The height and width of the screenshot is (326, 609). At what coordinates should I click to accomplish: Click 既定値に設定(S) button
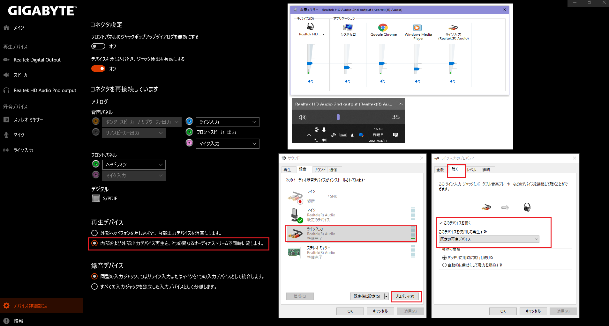coord(367,296)
